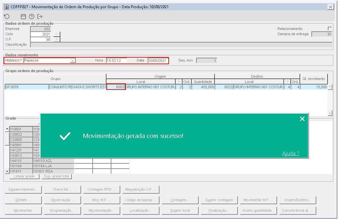The height and width of the screenshot is (219, 338).
Task: Click the Movimentar button
Action: click(x=23, y=210)
